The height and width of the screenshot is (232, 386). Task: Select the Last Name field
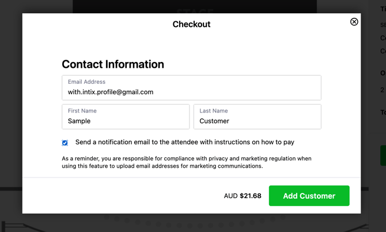257,117
